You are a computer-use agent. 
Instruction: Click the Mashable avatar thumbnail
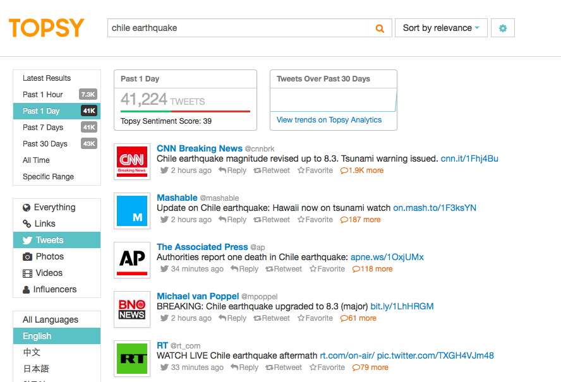(x=132, y=211)
